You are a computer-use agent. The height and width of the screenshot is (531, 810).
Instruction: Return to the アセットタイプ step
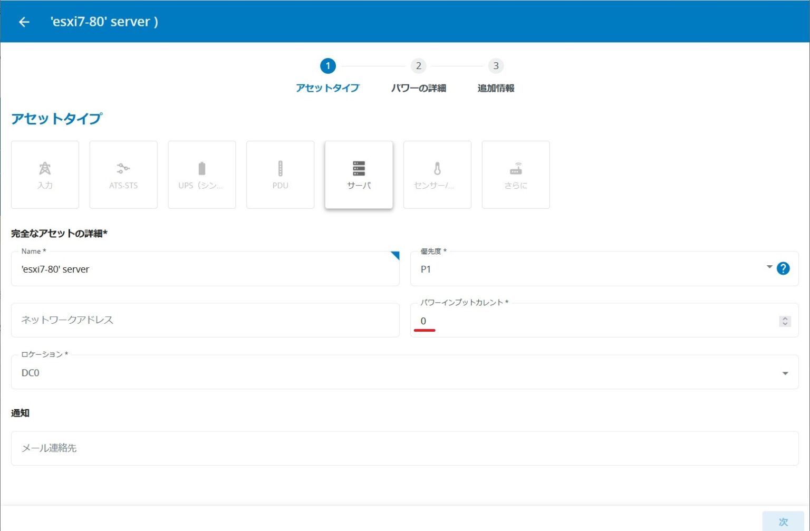point(328,66)
